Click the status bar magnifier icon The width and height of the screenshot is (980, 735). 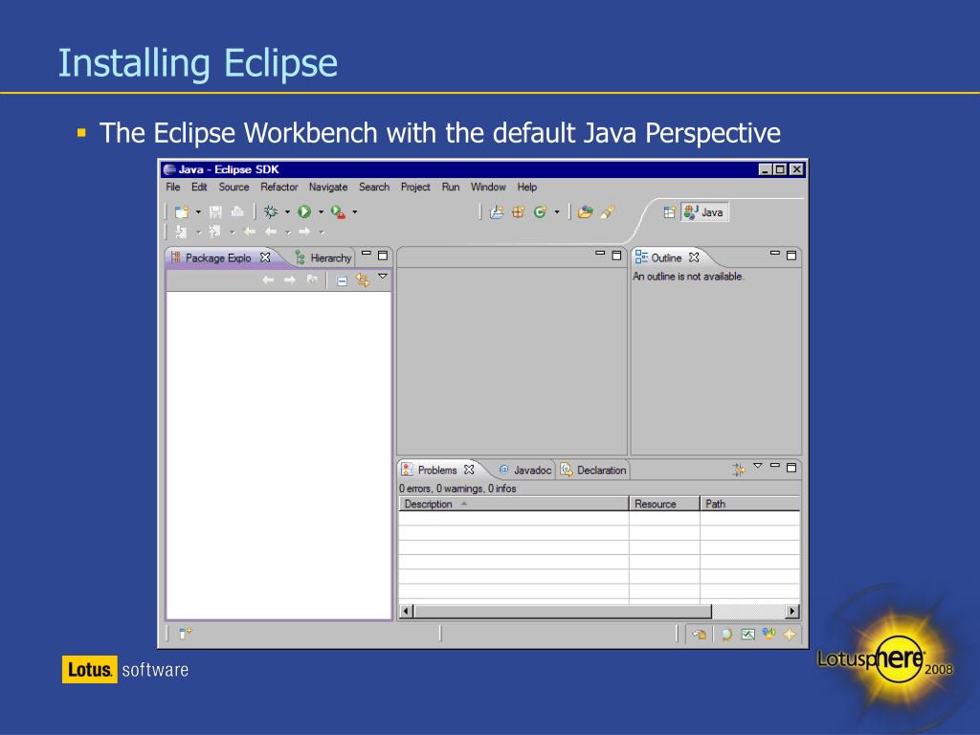coord(726,635)
